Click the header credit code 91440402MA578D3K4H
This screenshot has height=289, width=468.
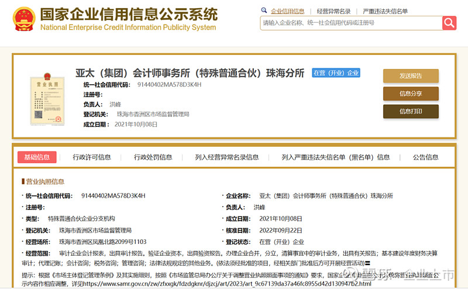pyautogui.click(x=169, y=84)
